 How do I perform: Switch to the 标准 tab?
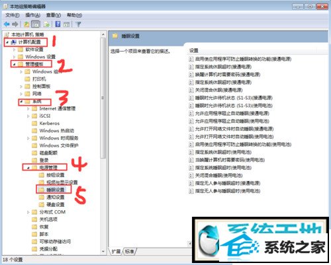[x=130, y=251]
